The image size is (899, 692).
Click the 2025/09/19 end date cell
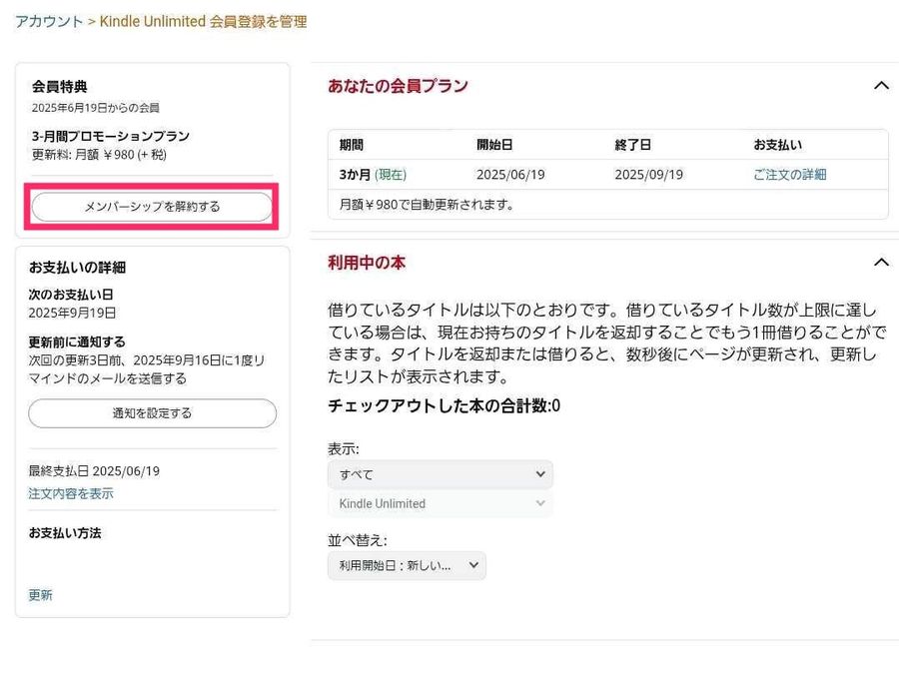coord(649,175)
